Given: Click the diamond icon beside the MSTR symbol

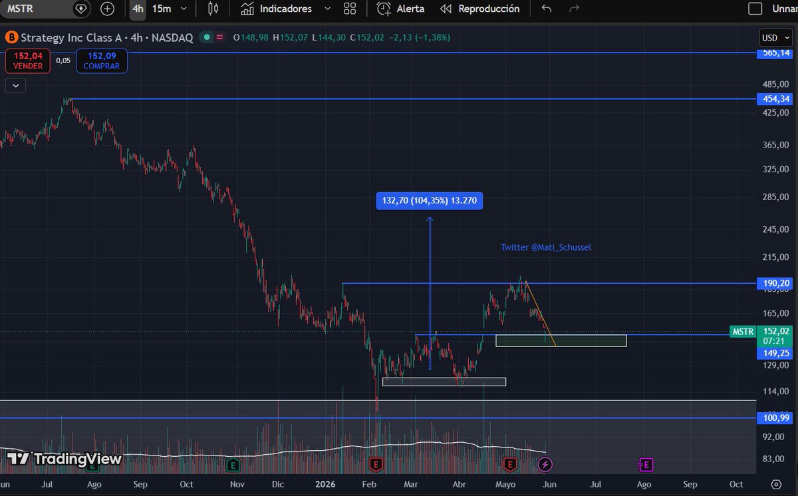Looking at the screenshot, I should 81,9.
